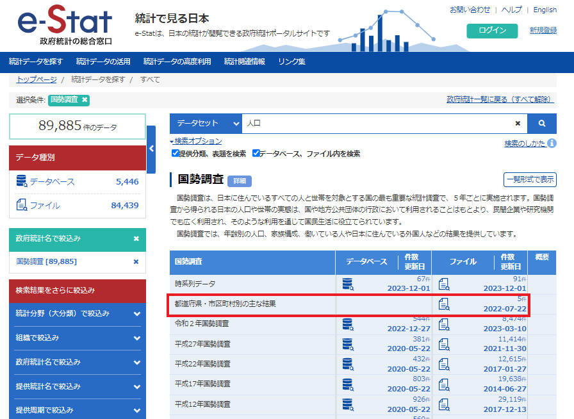Click the 2022-07-22 file update date

pos(505,309)
